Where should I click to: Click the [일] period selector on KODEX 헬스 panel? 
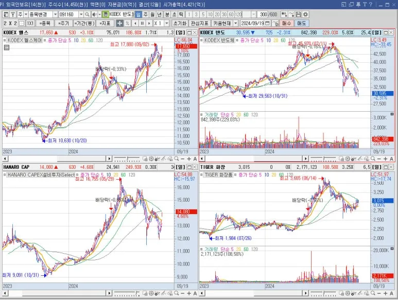(180, 33)
